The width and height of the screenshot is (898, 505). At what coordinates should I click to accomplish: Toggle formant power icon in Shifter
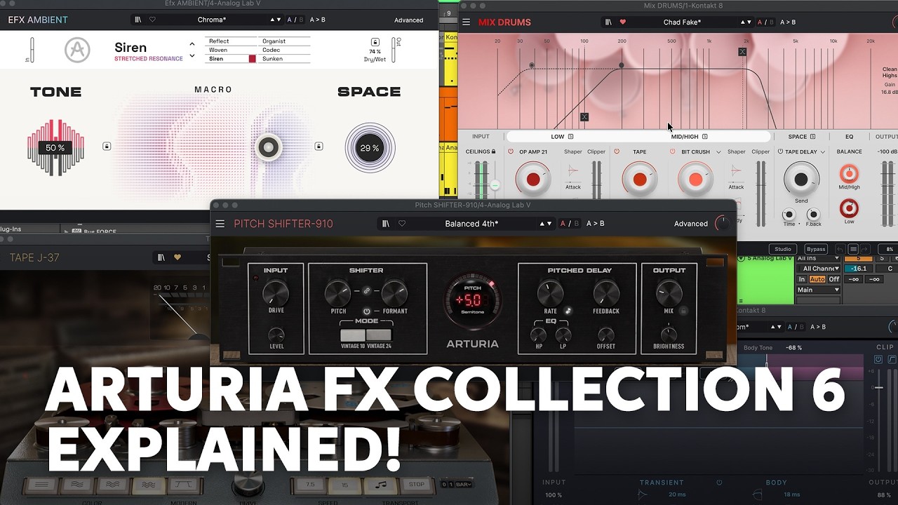366,311
